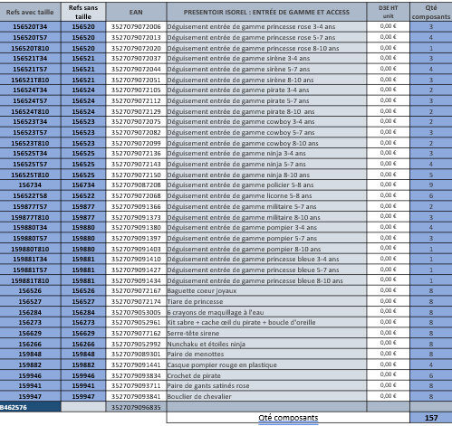452x426 pixels.
Task: Select 'sirène 8-10 ans' description cell
Action: click(266, 80)
